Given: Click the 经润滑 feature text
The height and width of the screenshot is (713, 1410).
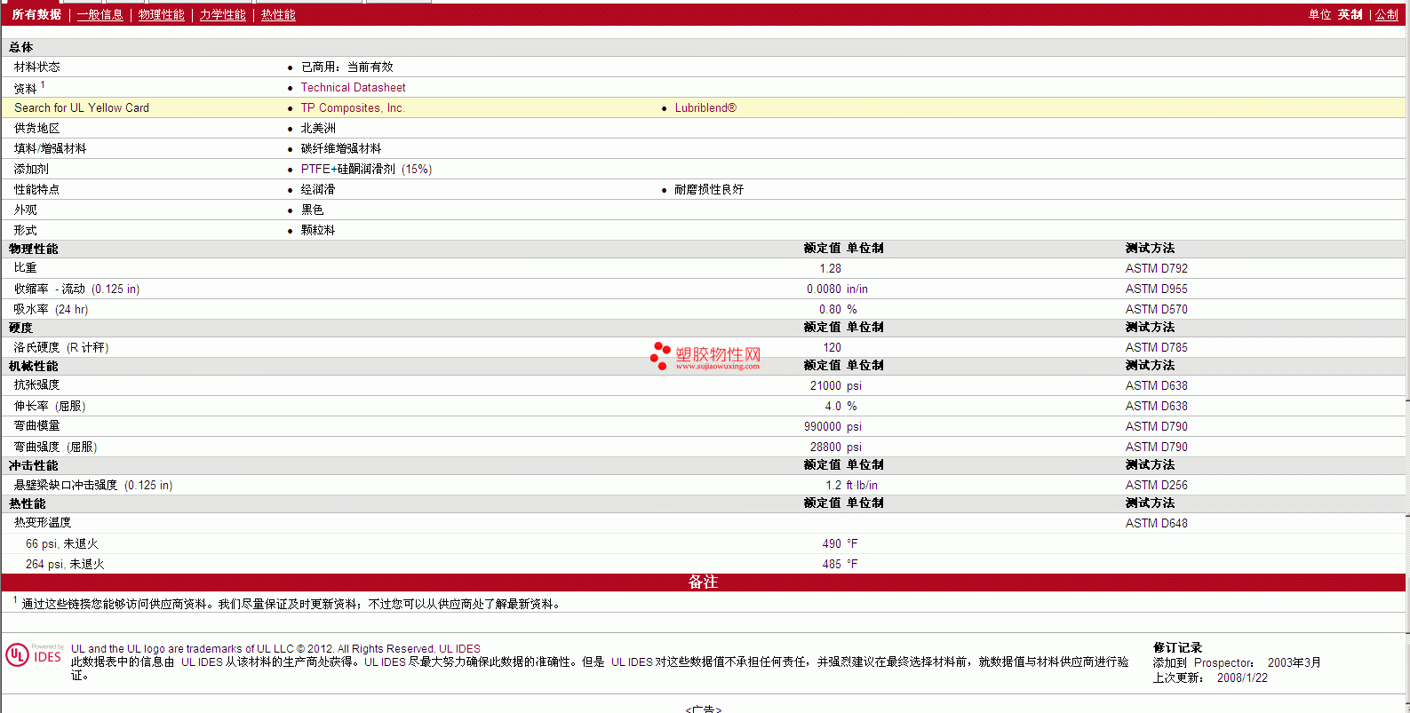Looking at the screenshot, I should pos(318,190).
